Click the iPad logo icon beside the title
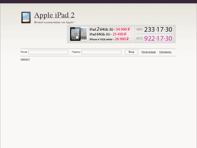 (x=26, y=17)
